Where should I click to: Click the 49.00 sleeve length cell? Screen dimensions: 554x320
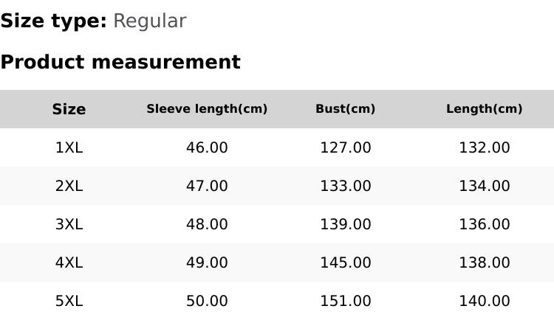[207, 262]
